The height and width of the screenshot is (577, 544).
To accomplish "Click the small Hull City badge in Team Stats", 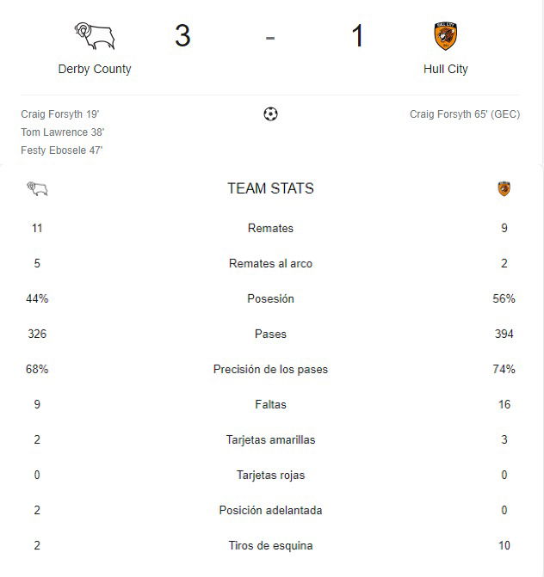I will click(504, 189).
